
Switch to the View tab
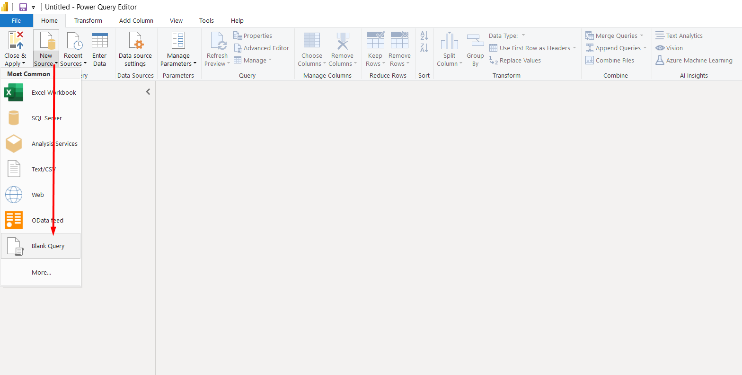pos(177,20)
